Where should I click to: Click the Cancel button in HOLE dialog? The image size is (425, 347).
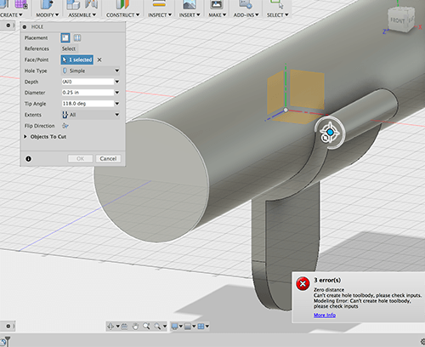pyautogui.click(x=108, y=158)
